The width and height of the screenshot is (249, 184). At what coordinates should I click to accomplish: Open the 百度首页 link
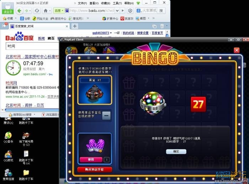pyautogui.click(x=157, y=33)
